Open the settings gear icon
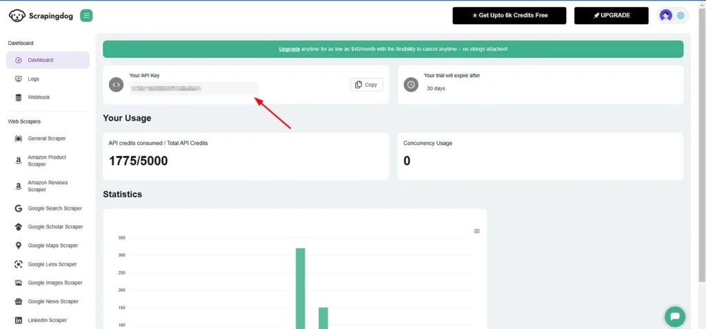Screen dimensions: 706x329 [x=681, y=15]
